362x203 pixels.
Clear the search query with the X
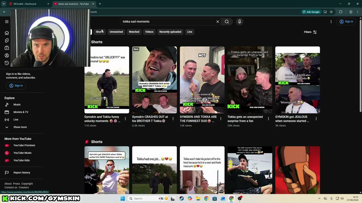(x=218, y=21)
